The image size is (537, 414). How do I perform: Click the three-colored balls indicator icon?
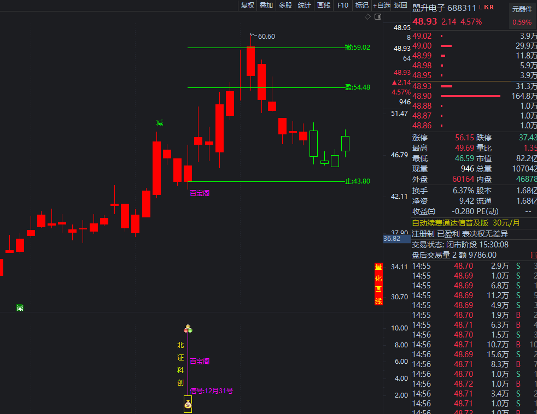188,329
